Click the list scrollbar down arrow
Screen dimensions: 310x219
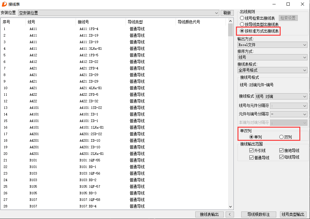click(x=230, y=206)
